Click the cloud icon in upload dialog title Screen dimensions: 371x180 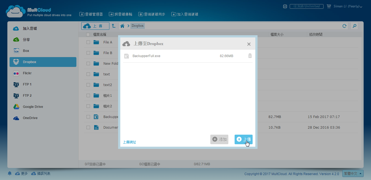(126, 44)
